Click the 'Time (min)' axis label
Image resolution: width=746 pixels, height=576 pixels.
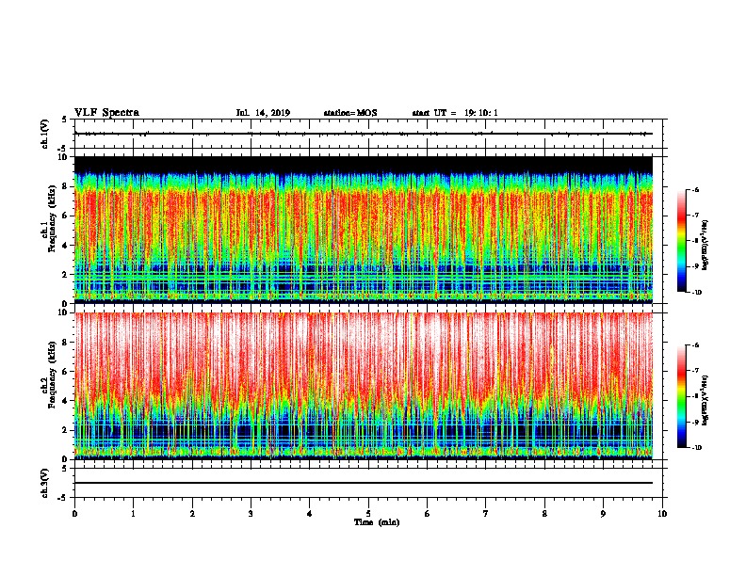pyautogui.click(x=377, y=522)
